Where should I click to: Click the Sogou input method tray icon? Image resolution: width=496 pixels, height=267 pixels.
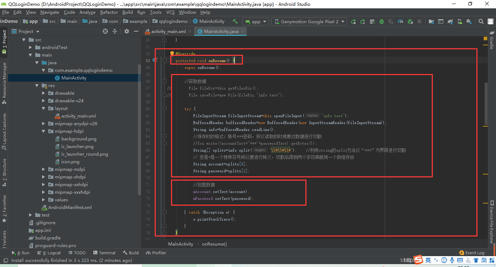pos(419,259)
